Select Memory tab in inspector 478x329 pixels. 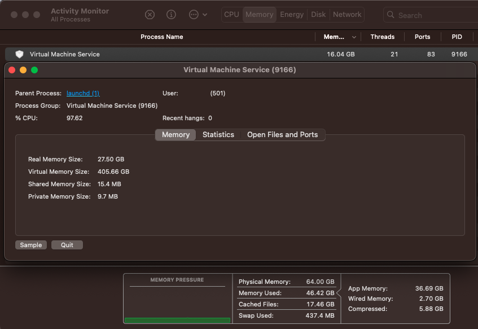tap(176, 135)
